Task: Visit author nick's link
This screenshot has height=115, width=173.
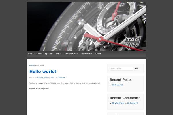Action: (52, 78)
